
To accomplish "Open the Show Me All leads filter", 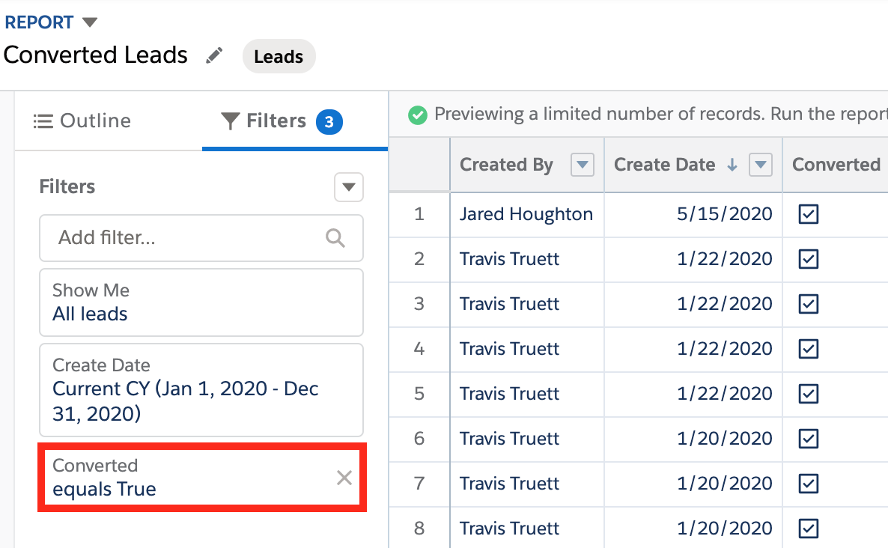I will tap(201, 302).
